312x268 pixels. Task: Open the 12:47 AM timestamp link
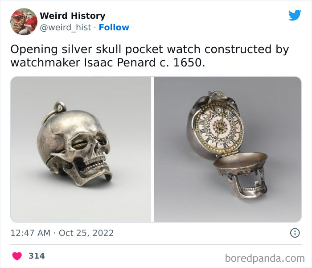click(x=30, y=233)
